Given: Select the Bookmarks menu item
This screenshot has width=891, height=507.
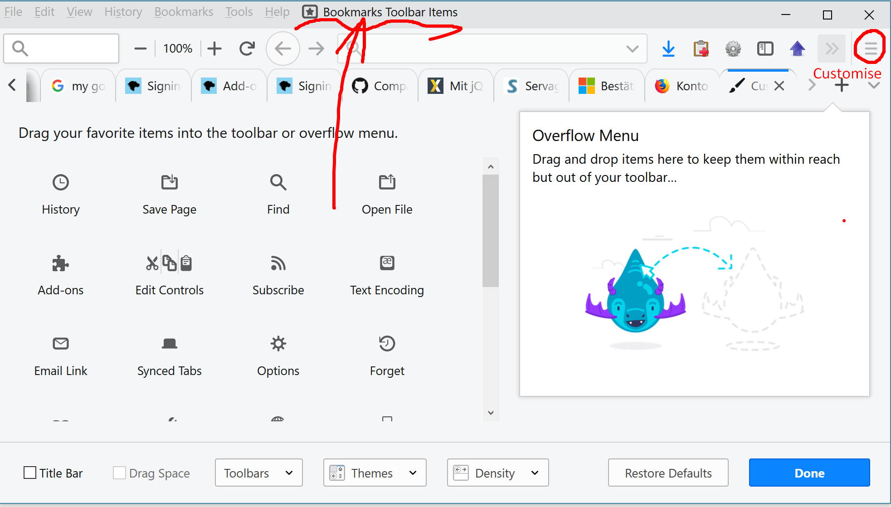Looking at the screenshot, I should click(x=184, y=12).
